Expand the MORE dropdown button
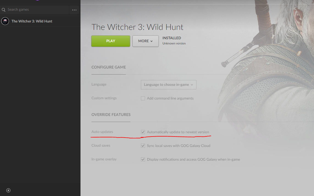This screenshot has height=196, width=314. (x=145, y=41)
